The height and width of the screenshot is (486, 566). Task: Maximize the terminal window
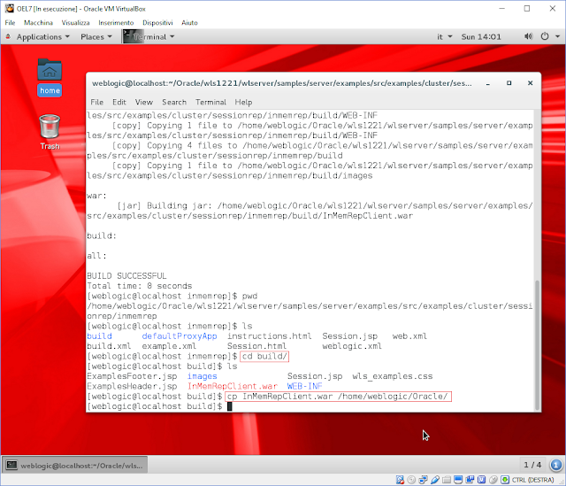tap(509, 83)
